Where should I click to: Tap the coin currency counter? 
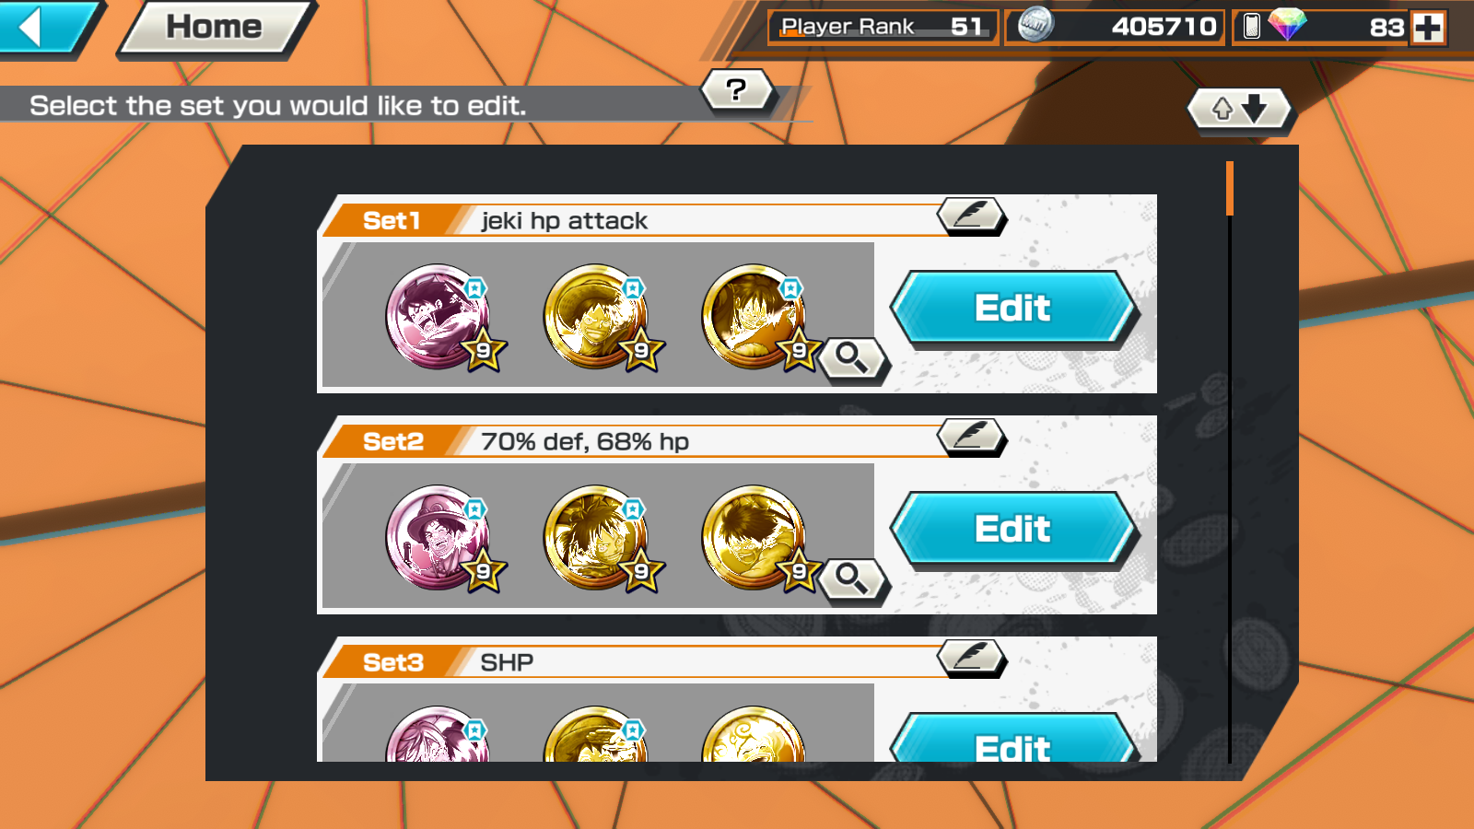click(1115, 27)
